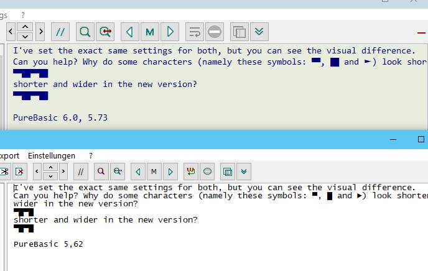Click the overlapping windows icon in top window
Viewport: 428px width, 271px height.
[x=240, y=32]
